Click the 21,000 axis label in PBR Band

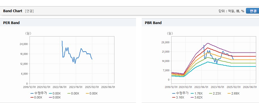[166, 52]
